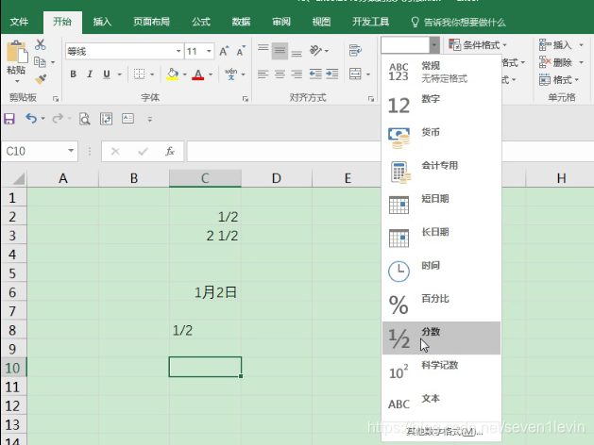This screenshot has width=594, height=445.
Task: Click the Insert Function fx icon
Action: tap(170, 151)
